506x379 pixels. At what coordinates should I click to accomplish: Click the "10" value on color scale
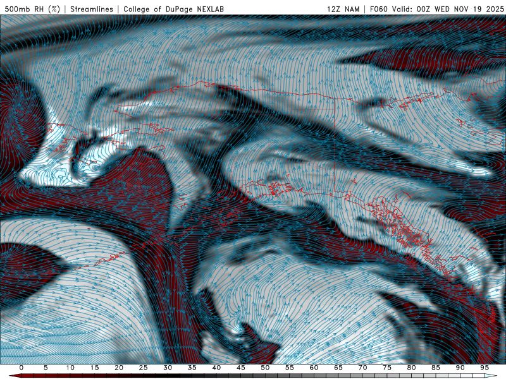point(70,368)
